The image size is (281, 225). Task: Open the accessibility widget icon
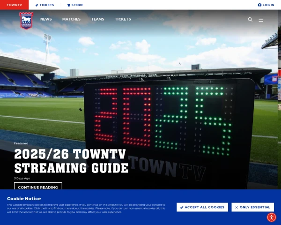(x=272, y=217)
